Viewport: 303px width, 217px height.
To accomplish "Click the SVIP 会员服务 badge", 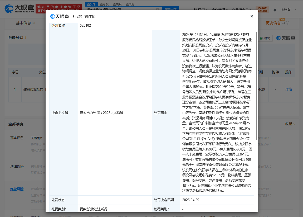I will (262, 10).
